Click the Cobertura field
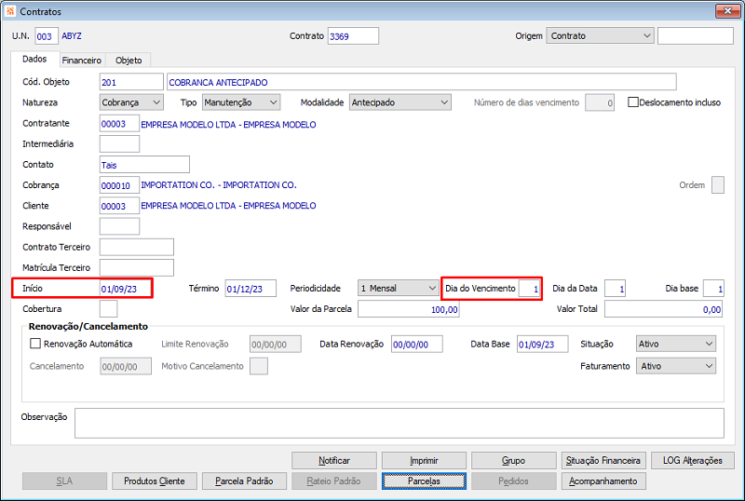745x501 pixels. 108,309
